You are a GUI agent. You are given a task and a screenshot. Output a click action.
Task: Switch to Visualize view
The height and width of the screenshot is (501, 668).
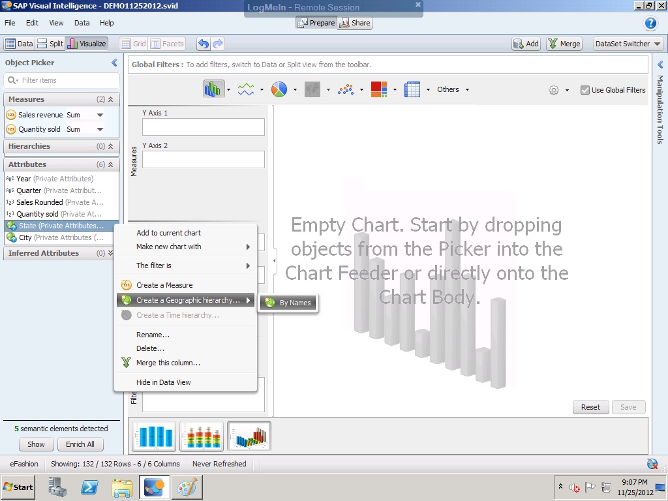coord(87,44)
